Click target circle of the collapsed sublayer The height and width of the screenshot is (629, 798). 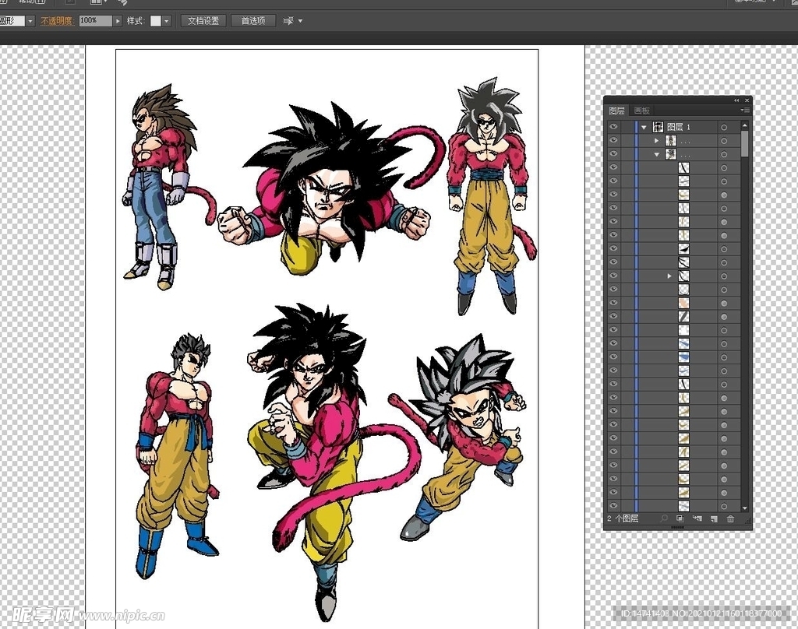click(x=724, y=141)
